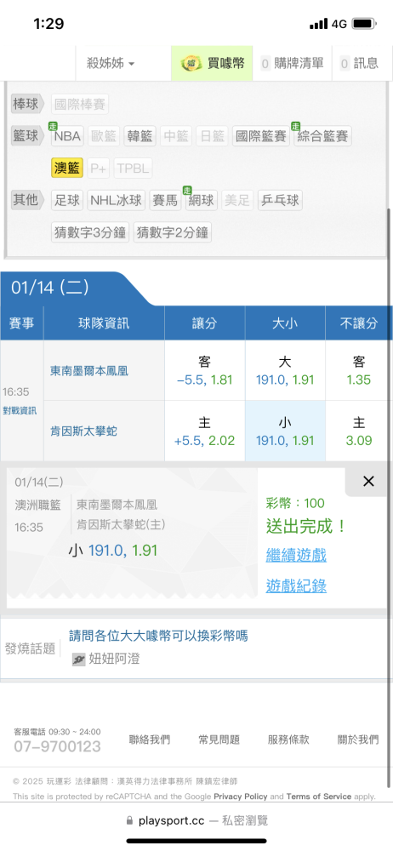Open 關於我們 footer link
The height and width of the screenshot is (851, 393).
click(358, 740)
